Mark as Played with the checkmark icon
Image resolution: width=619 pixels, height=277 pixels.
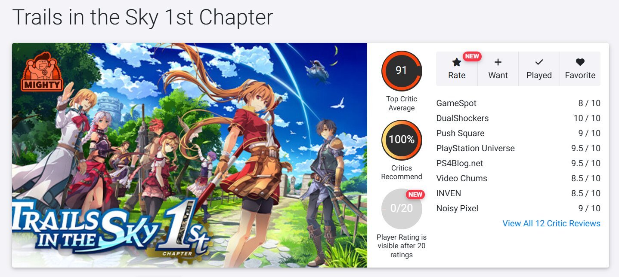539,63
